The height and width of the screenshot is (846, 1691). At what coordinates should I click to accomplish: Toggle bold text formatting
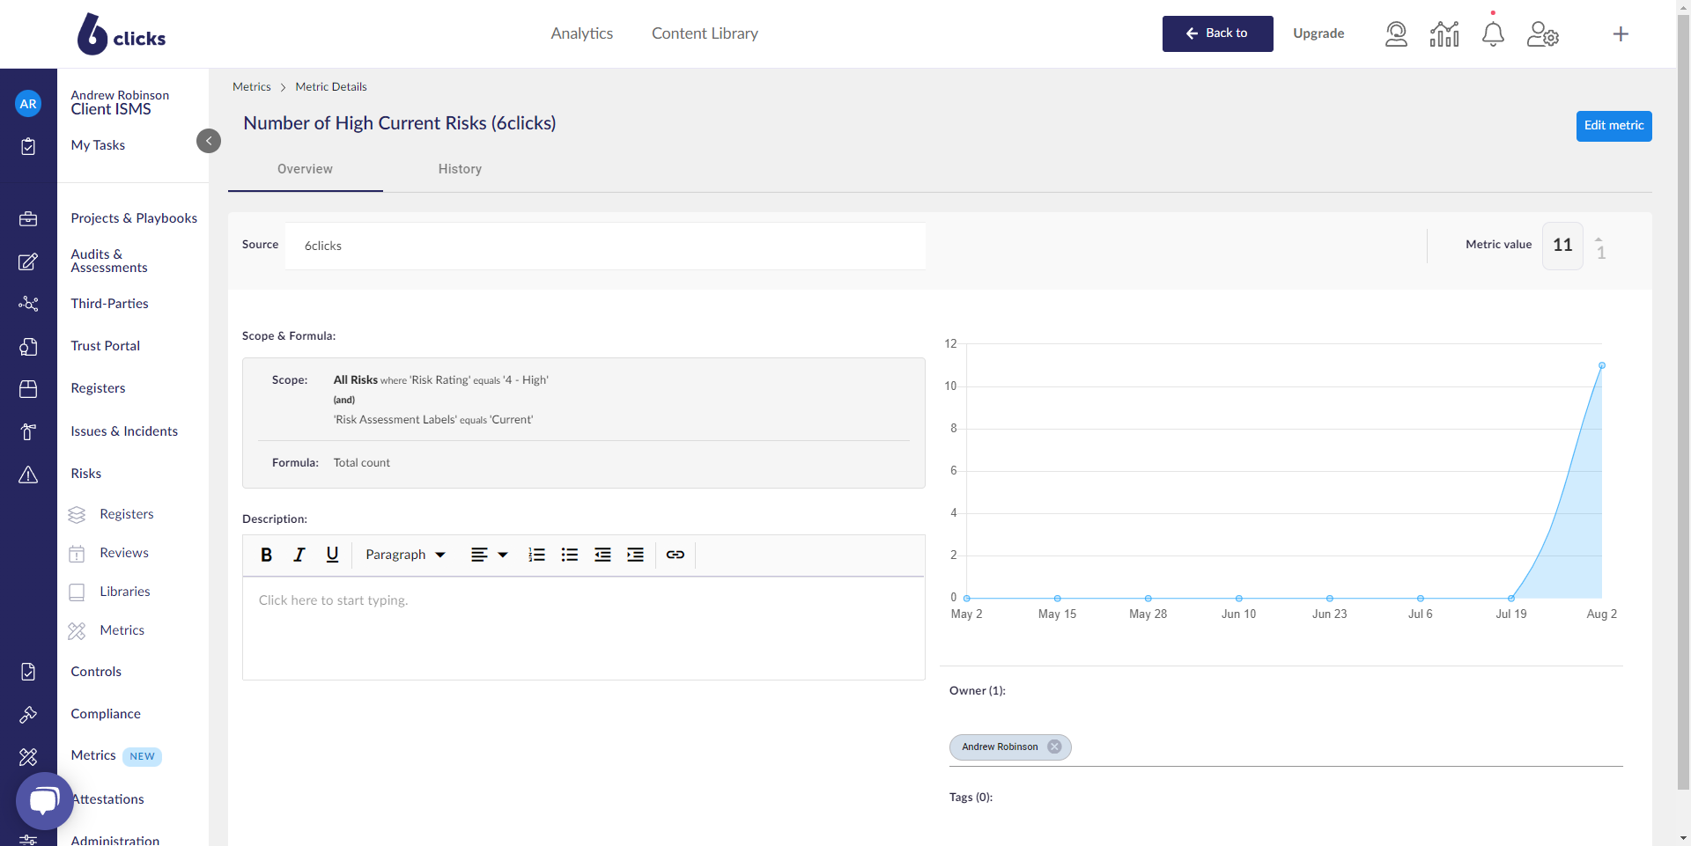(266, 555)
